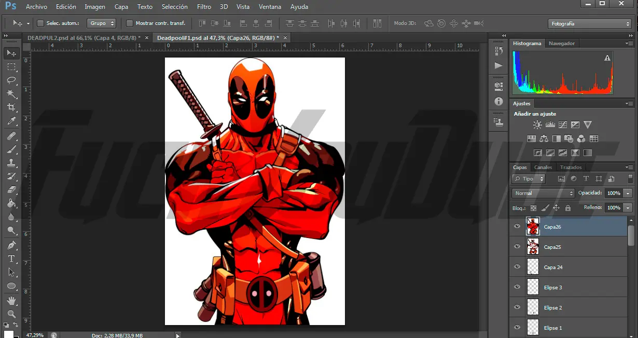638x338 pixels.
Task: Select the Crop tool
Action: (x=11, y=107)
